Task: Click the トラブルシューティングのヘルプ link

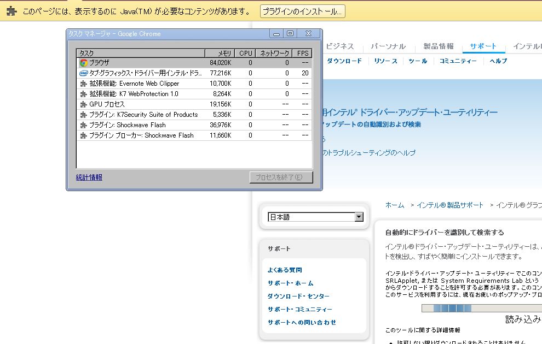Action: click(x=369, y=153)
